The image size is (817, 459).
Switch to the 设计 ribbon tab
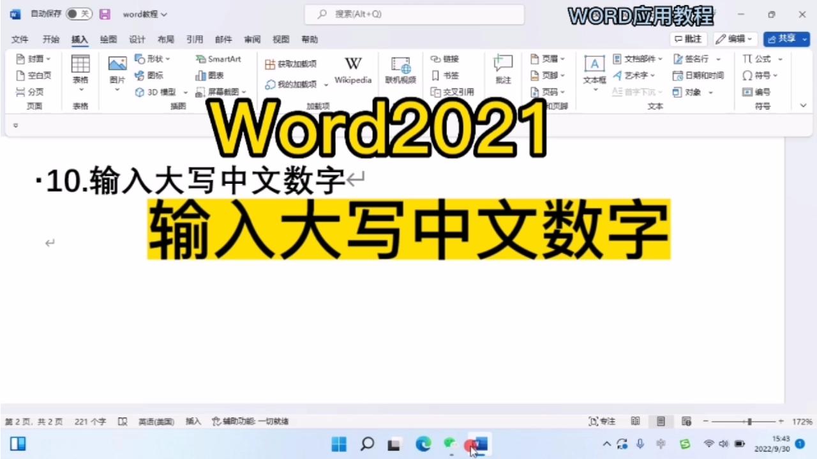137,39
